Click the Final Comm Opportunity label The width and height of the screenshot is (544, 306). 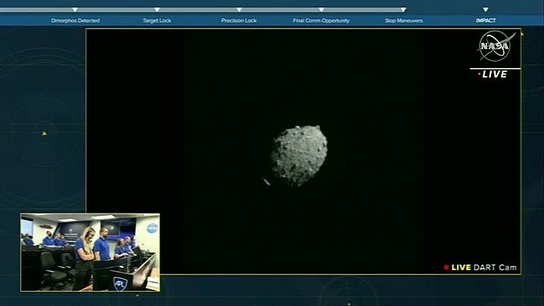pyautogui.click(x=321, y=21)
